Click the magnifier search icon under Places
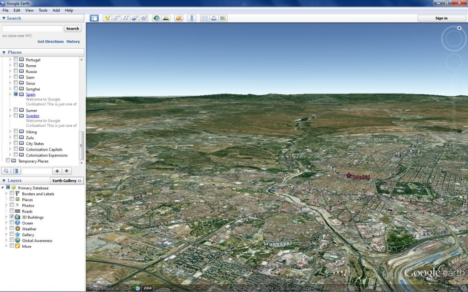This screenshot has width=468, height=292. coord(6,171)
